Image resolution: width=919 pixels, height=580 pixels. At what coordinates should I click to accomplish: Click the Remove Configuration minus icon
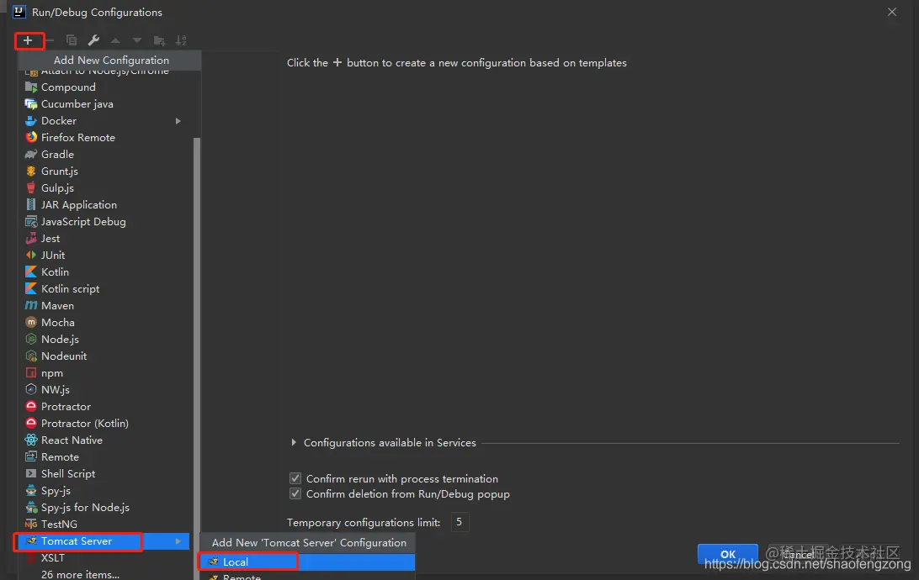point(50,40)
